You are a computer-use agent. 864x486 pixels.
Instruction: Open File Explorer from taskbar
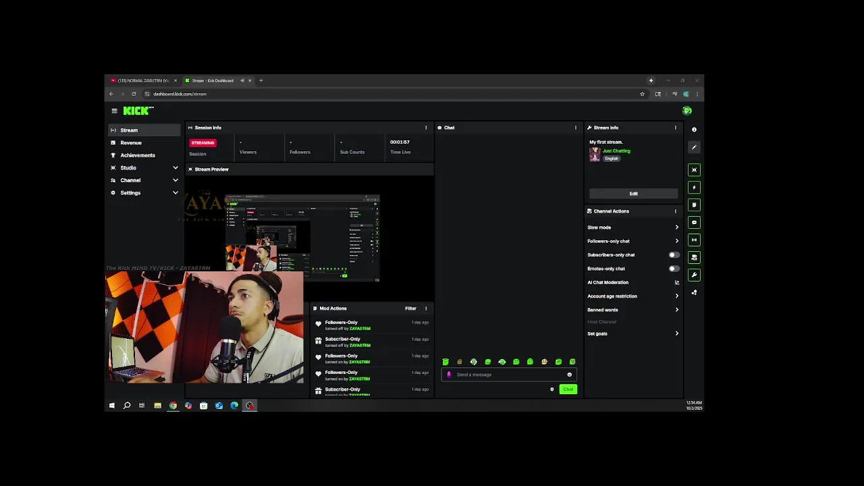pos(157,406)
